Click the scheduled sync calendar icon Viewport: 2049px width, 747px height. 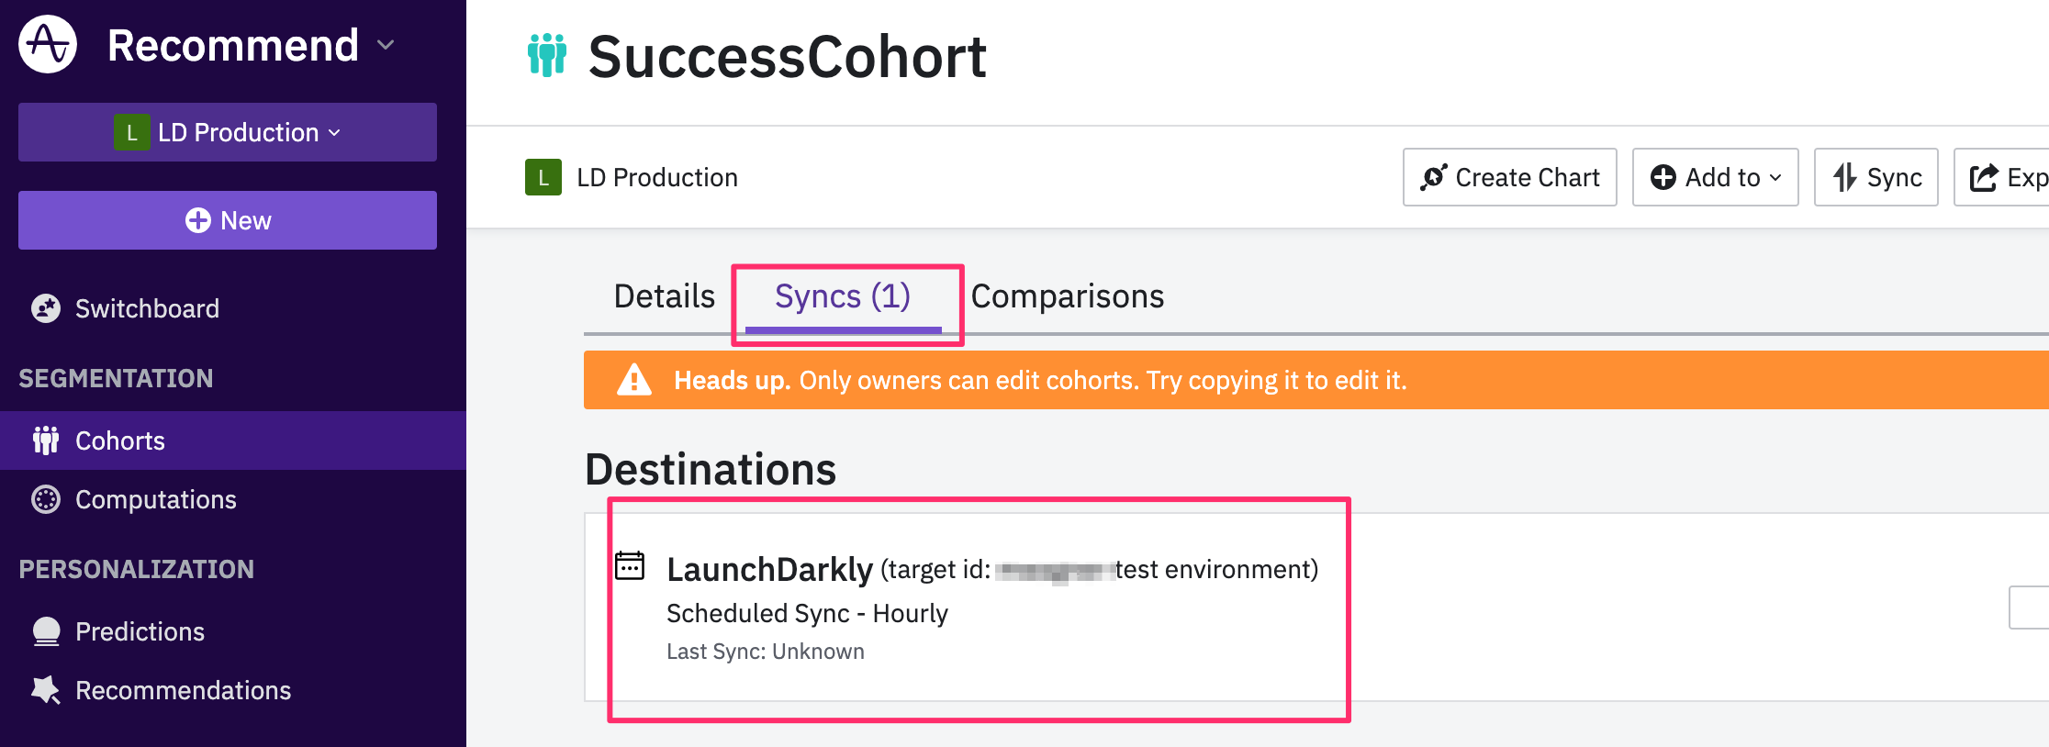click(630, 566)
